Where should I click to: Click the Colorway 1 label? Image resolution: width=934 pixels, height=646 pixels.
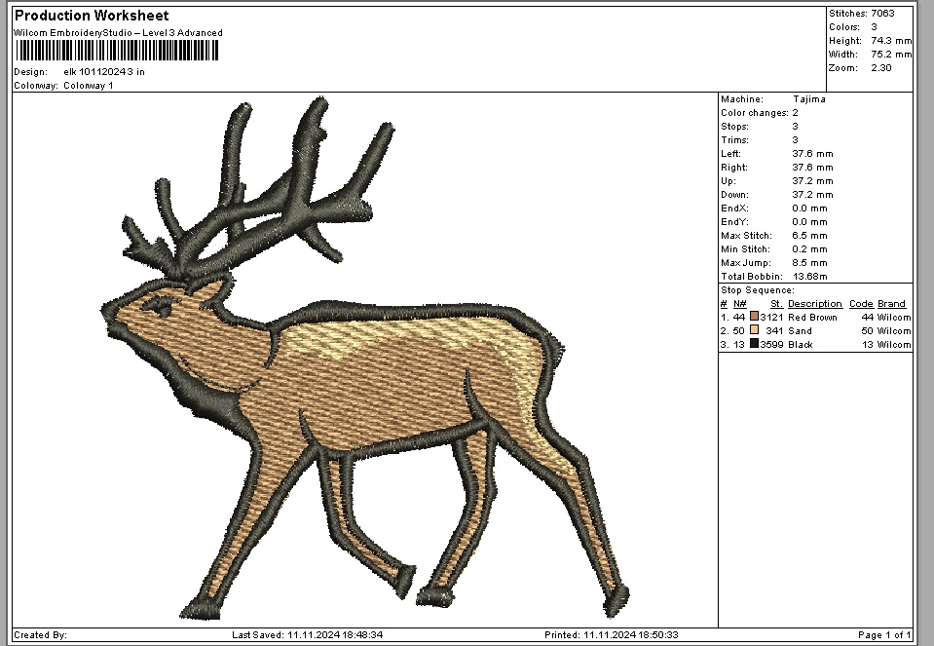(x=88, y=86)
